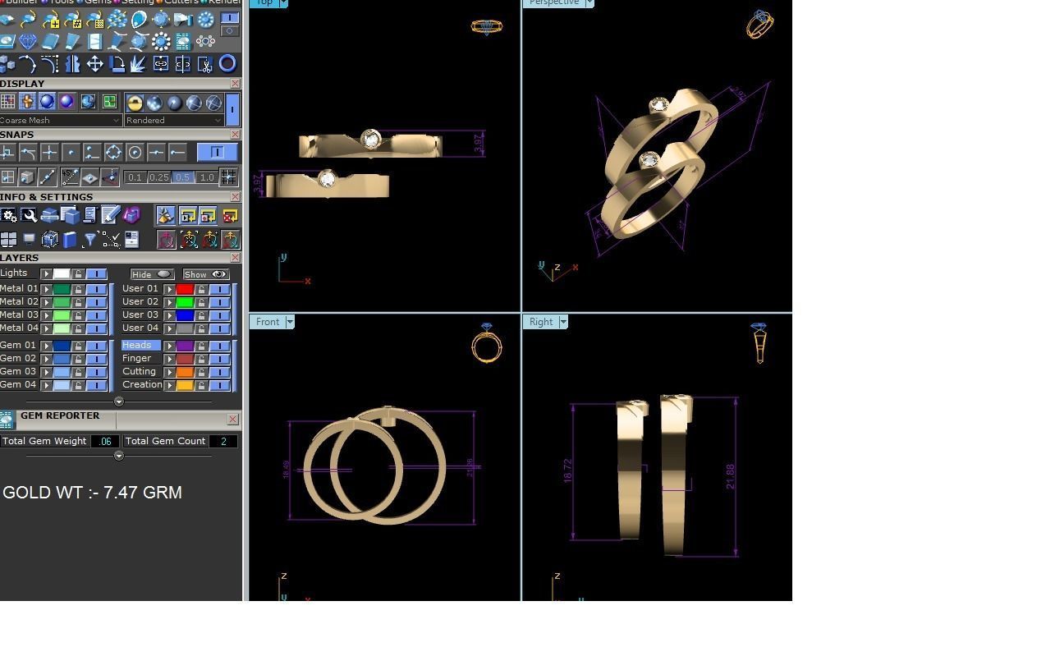Open the gears options icon
1046x670 pixels.
[x=9, y=215]
